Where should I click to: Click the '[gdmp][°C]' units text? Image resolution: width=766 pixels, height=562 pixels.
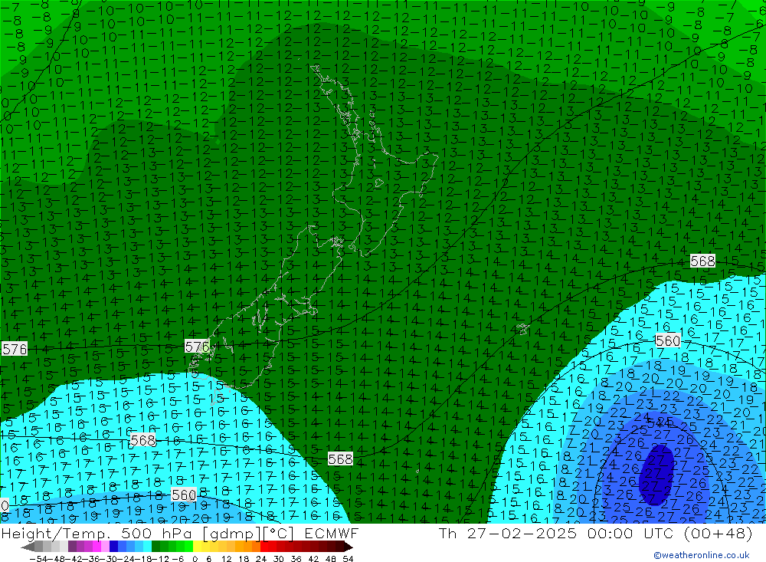tap(249, 534)
